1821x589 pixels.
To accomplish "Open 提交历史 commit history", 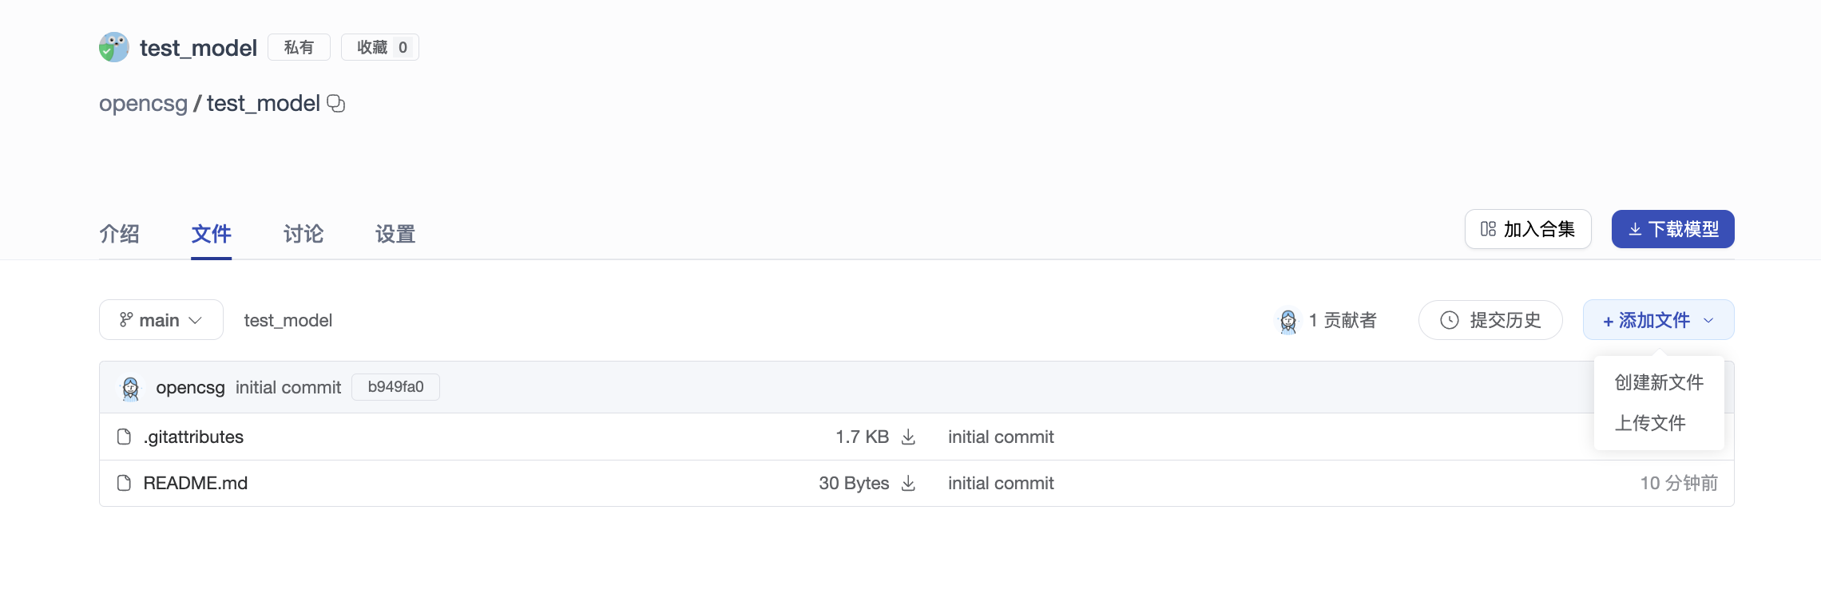I will click(x=1490, y=320).
